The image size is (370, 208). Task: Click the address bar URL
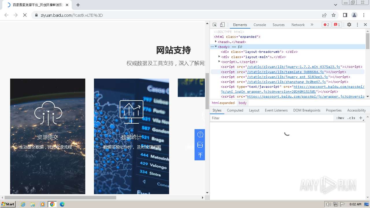click(x=72, y=15)
